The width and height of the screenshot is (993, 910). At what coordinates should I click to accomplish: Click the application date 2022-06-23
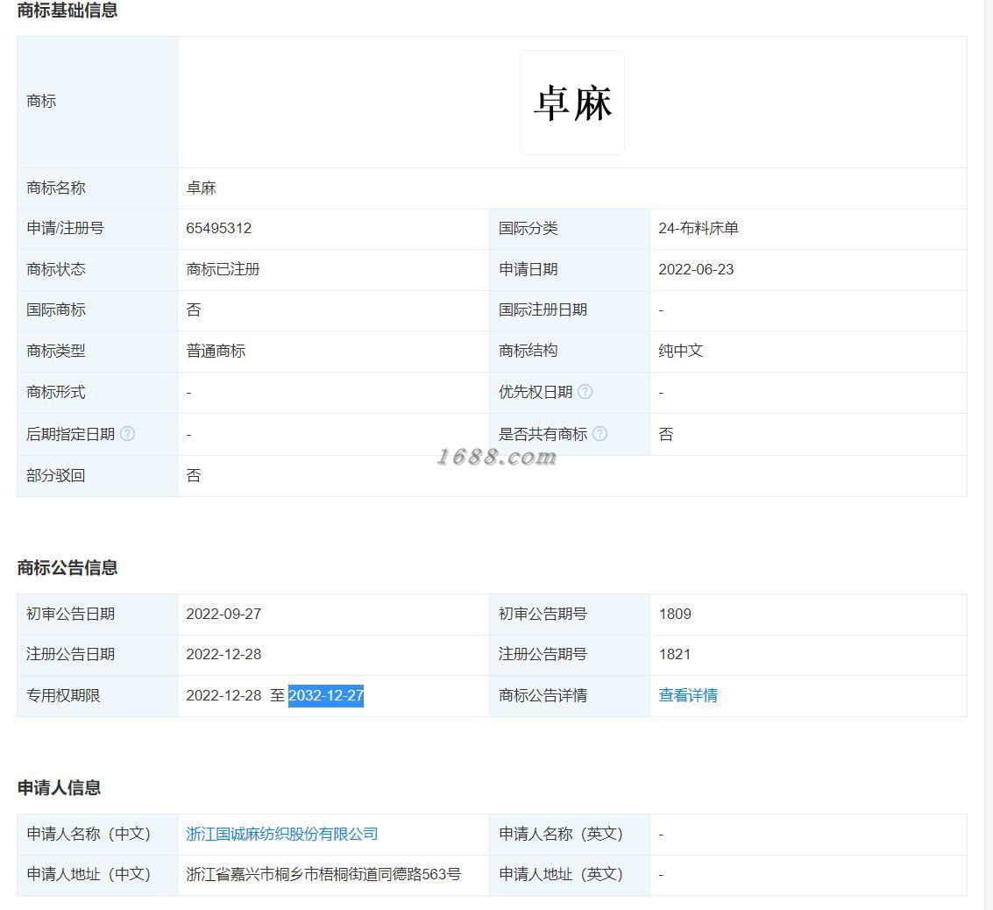tap(695, 269)
